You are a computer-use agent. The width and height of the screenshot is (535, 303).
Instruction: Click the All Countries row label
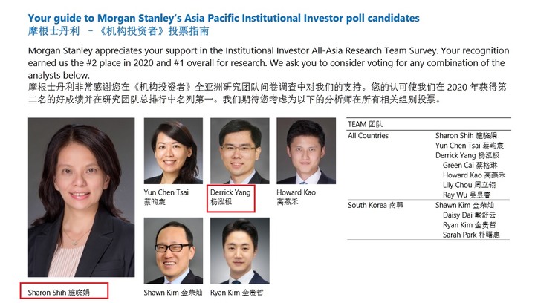368,136
